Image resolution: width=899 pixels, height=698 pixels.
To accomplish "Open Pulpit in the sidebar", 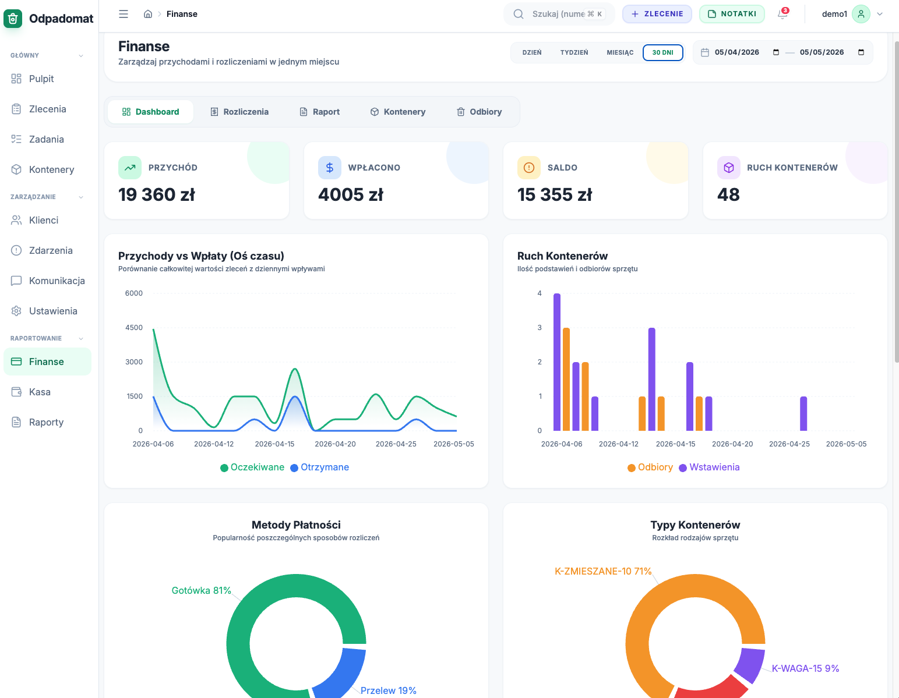I will coord(47,79).
